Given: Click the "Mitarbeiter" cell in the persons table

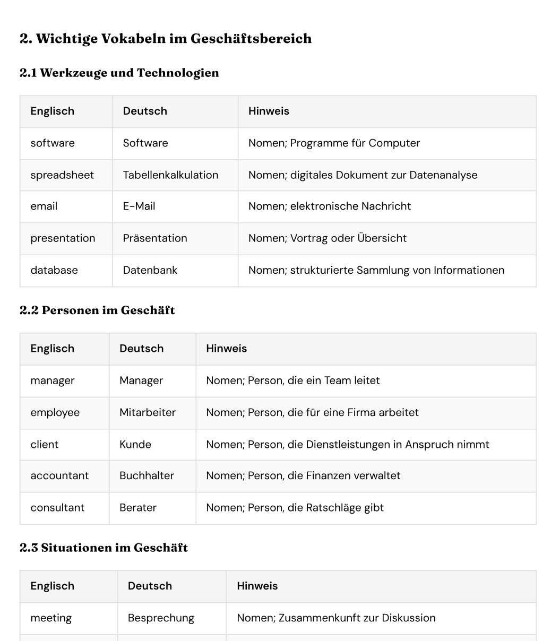Looking at the screenshot, I should coord(148,412).
